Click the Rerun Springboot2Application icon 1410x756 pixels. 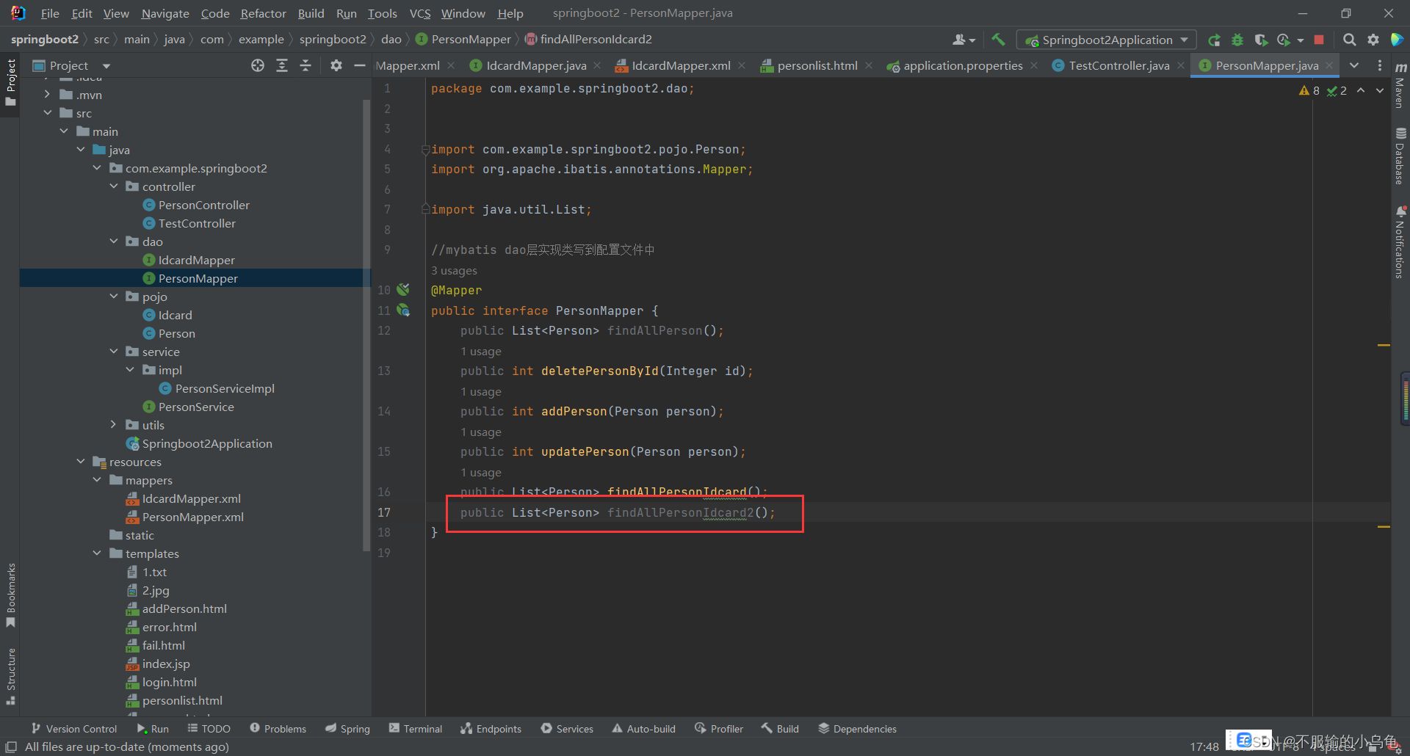coord(1214,40)
